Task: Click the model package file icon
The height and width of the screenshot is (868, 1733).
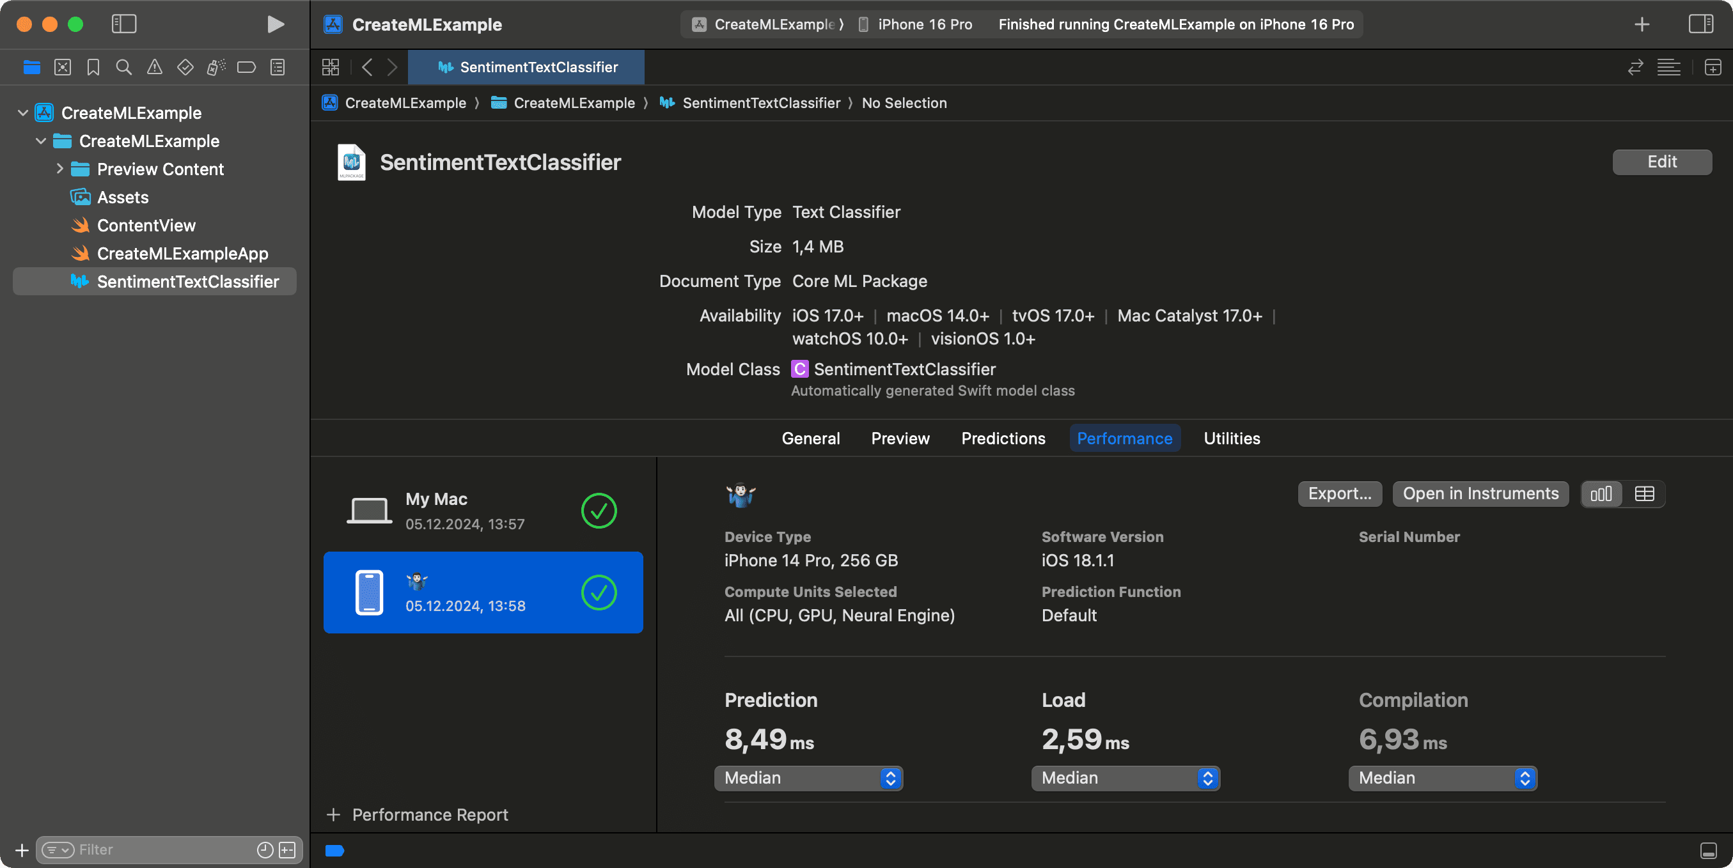Action: (351, 163)
